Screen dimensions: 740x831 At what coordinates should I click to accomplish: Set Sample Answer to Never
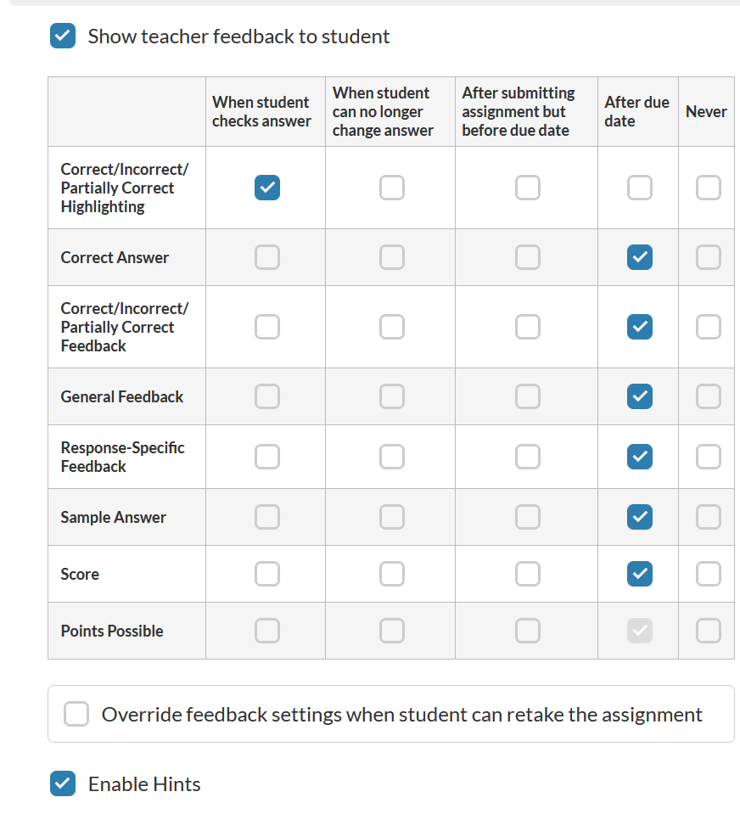click(x=709, y=517)
